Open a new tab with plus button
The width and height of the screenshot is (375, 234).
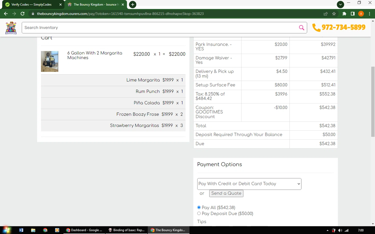(132, 4)
